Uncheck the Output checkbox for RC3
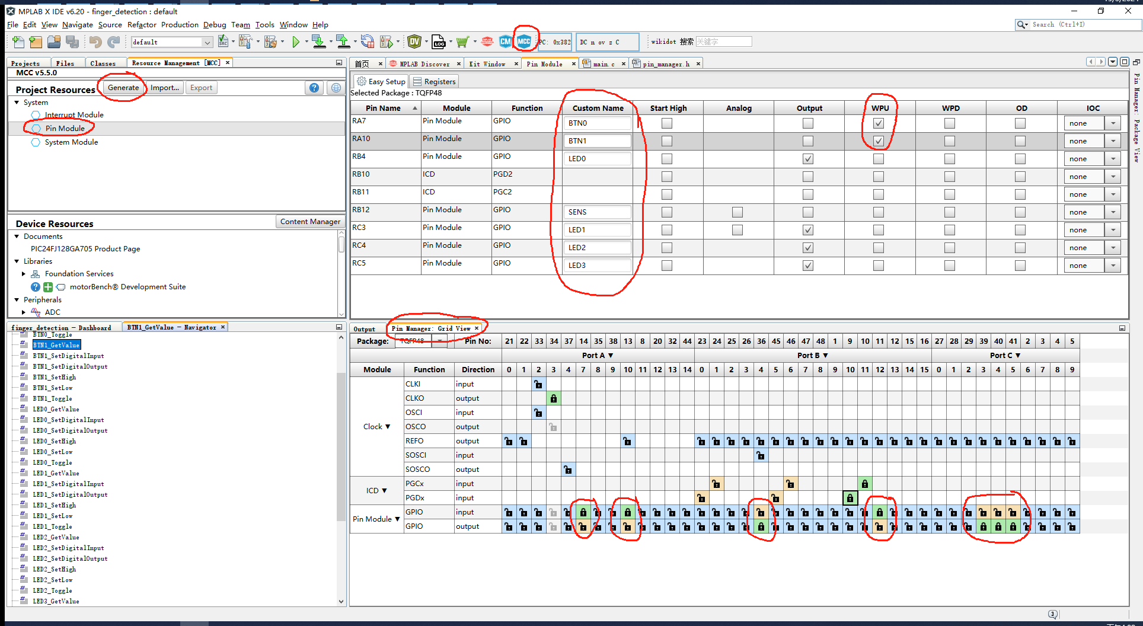 point(807,230)
